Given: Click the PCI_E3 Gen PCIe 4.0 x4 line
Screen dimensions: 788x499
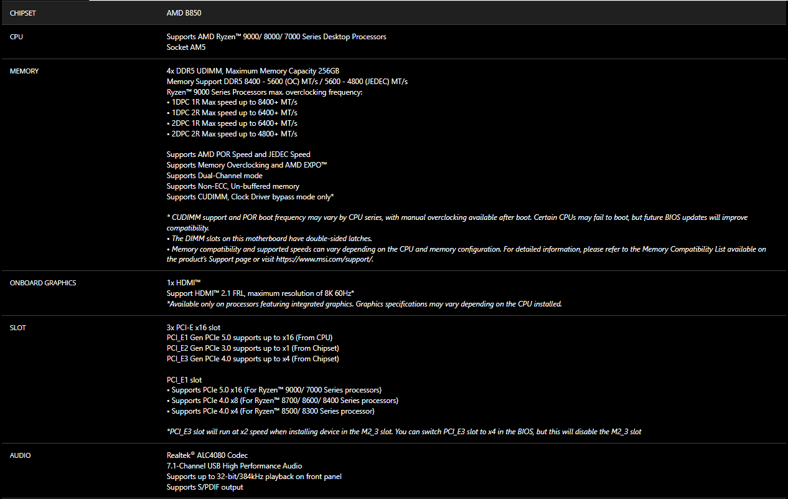Looking at the screenshot, I should pos(253,359).
